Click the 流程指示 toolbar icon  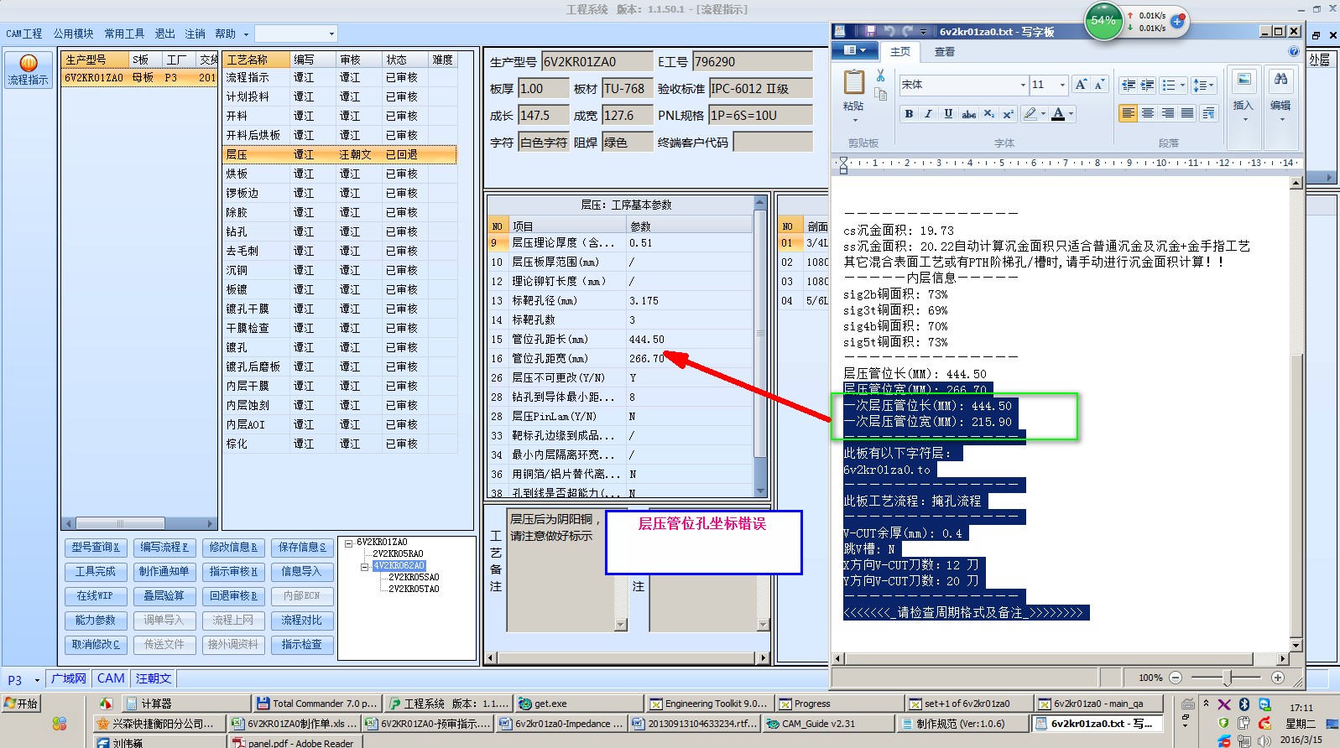coord(29,70)
